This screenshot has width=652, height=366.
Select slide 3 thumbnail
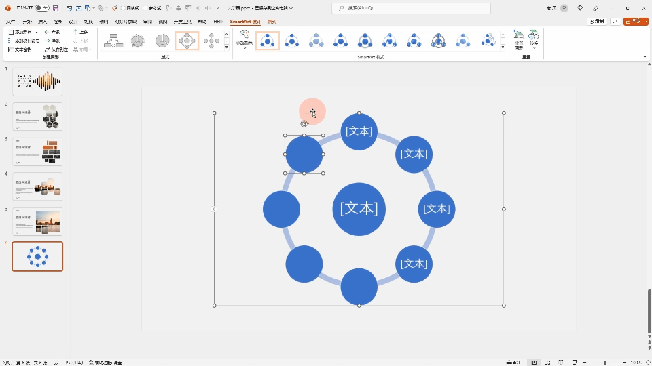(x=37, y=152)
